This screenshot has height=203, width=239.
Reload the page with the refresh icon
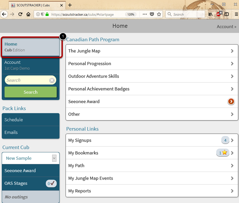pyautogui.click(x=20, y=14)
